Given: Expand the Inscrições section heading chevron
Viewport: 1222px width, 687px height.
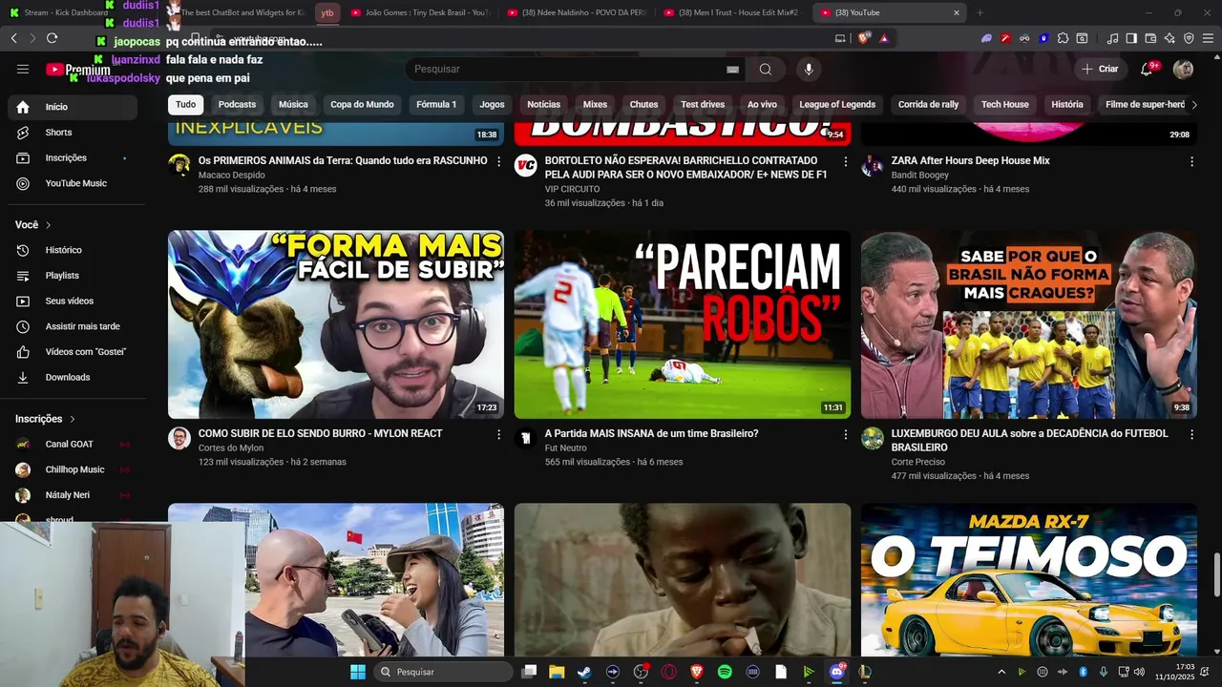Looking at the screenshot, I should tap(72, 419).
